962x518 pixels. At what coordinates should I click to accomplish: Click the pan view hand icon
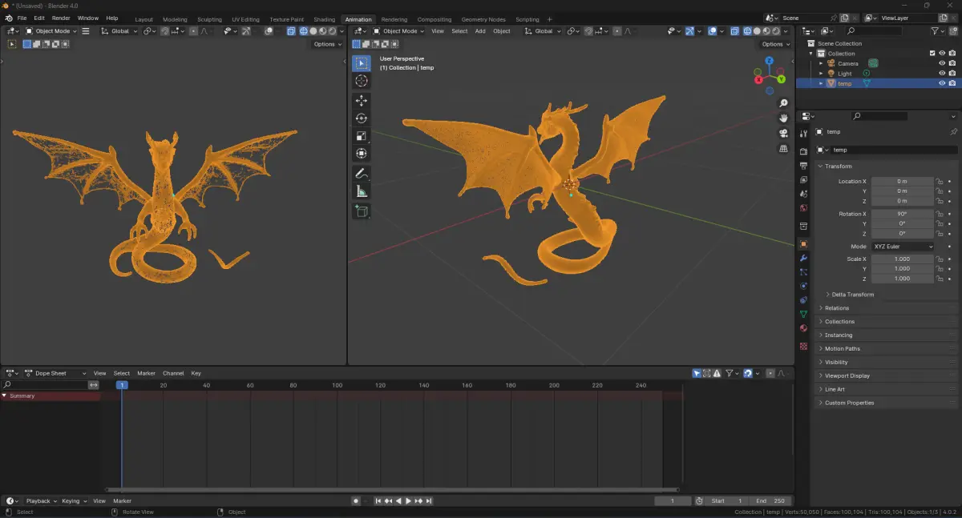pyautogui.click(x=783, y=118)
